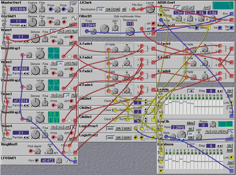Click the logarithmic attack shape icon in ADSR-Env1
This screenshot has height=175, width=236.
coord(177,7)
